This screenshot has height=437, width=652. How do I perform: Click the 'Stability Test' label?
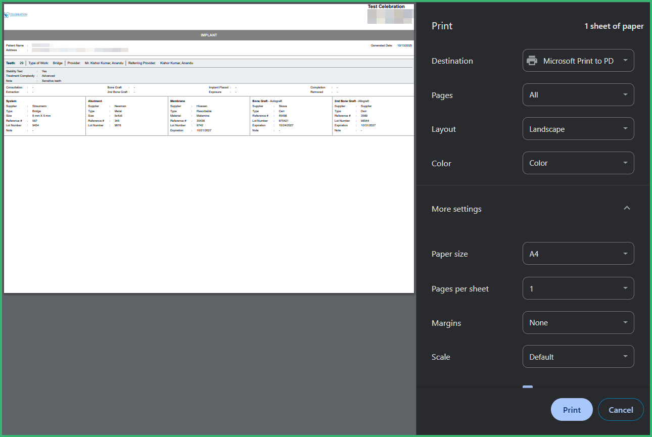point(14,71)
